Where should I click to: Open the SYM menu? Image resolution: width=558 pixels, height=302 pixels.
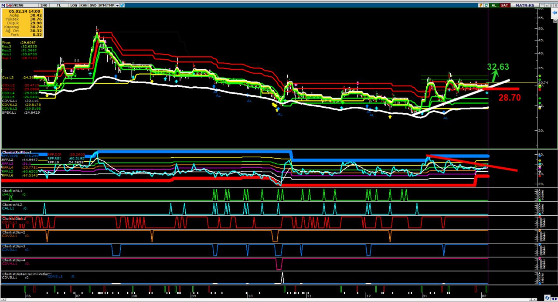(x=102, y=5)
